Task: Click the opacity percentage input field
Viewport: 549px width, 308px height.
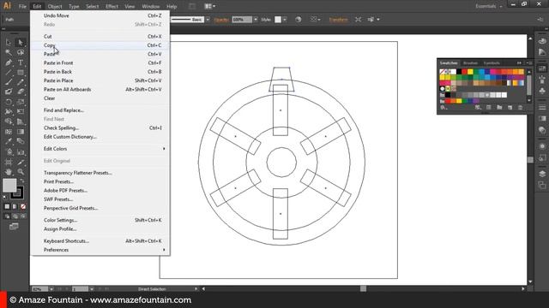Action: pos(242,20)
